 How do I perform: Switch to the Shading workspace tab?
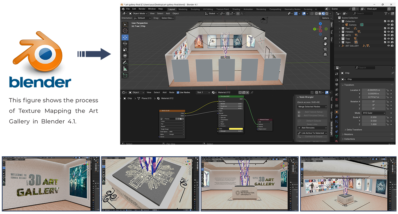tap(236, 9)
